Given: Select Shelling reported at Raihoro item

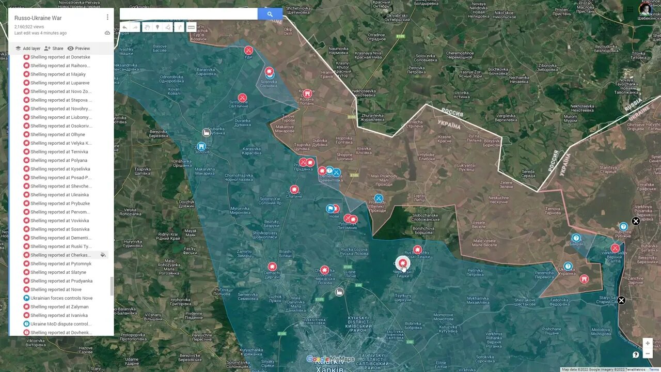Looking at the screenshot, I should pos(61,66).
